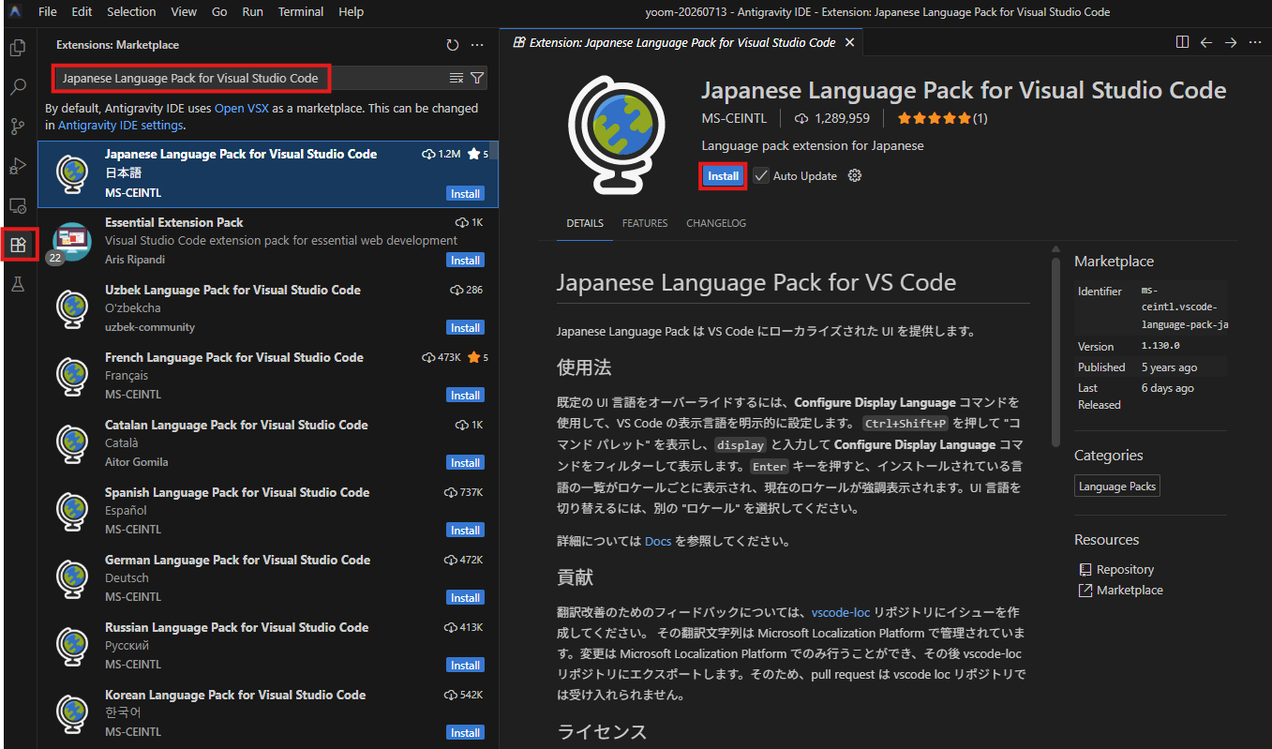Clear extensions search results icon

tap(456, 78)
